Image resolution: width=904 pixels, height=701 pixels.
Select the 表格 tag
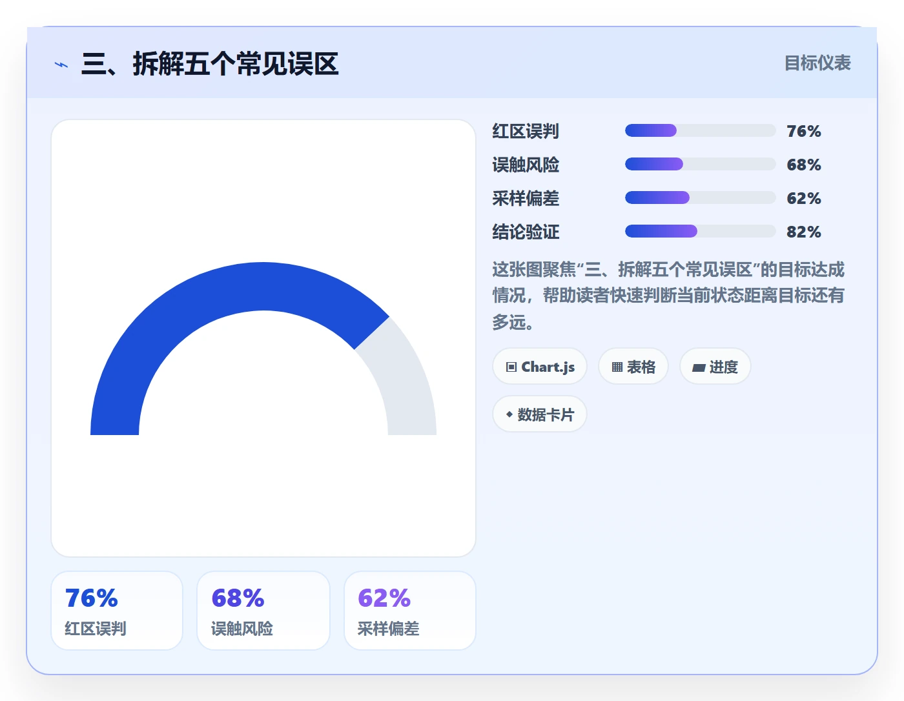click(x=633, y=367)
